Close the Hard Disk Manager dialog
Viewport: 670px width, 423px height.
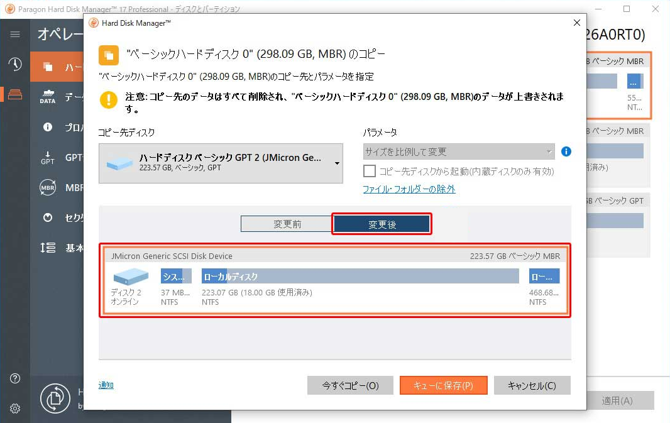point(576,23)
